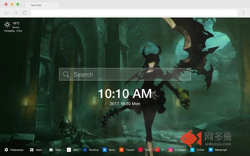Go forward with browser forward arrow

[x=16, y=13]
